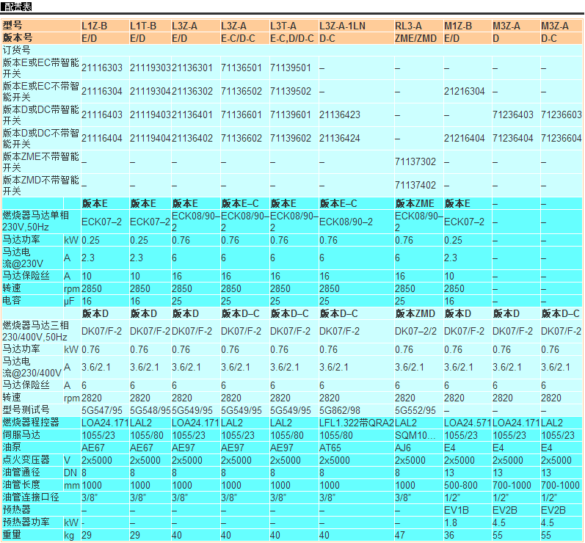Select motor model DK07–2/2

415,331
